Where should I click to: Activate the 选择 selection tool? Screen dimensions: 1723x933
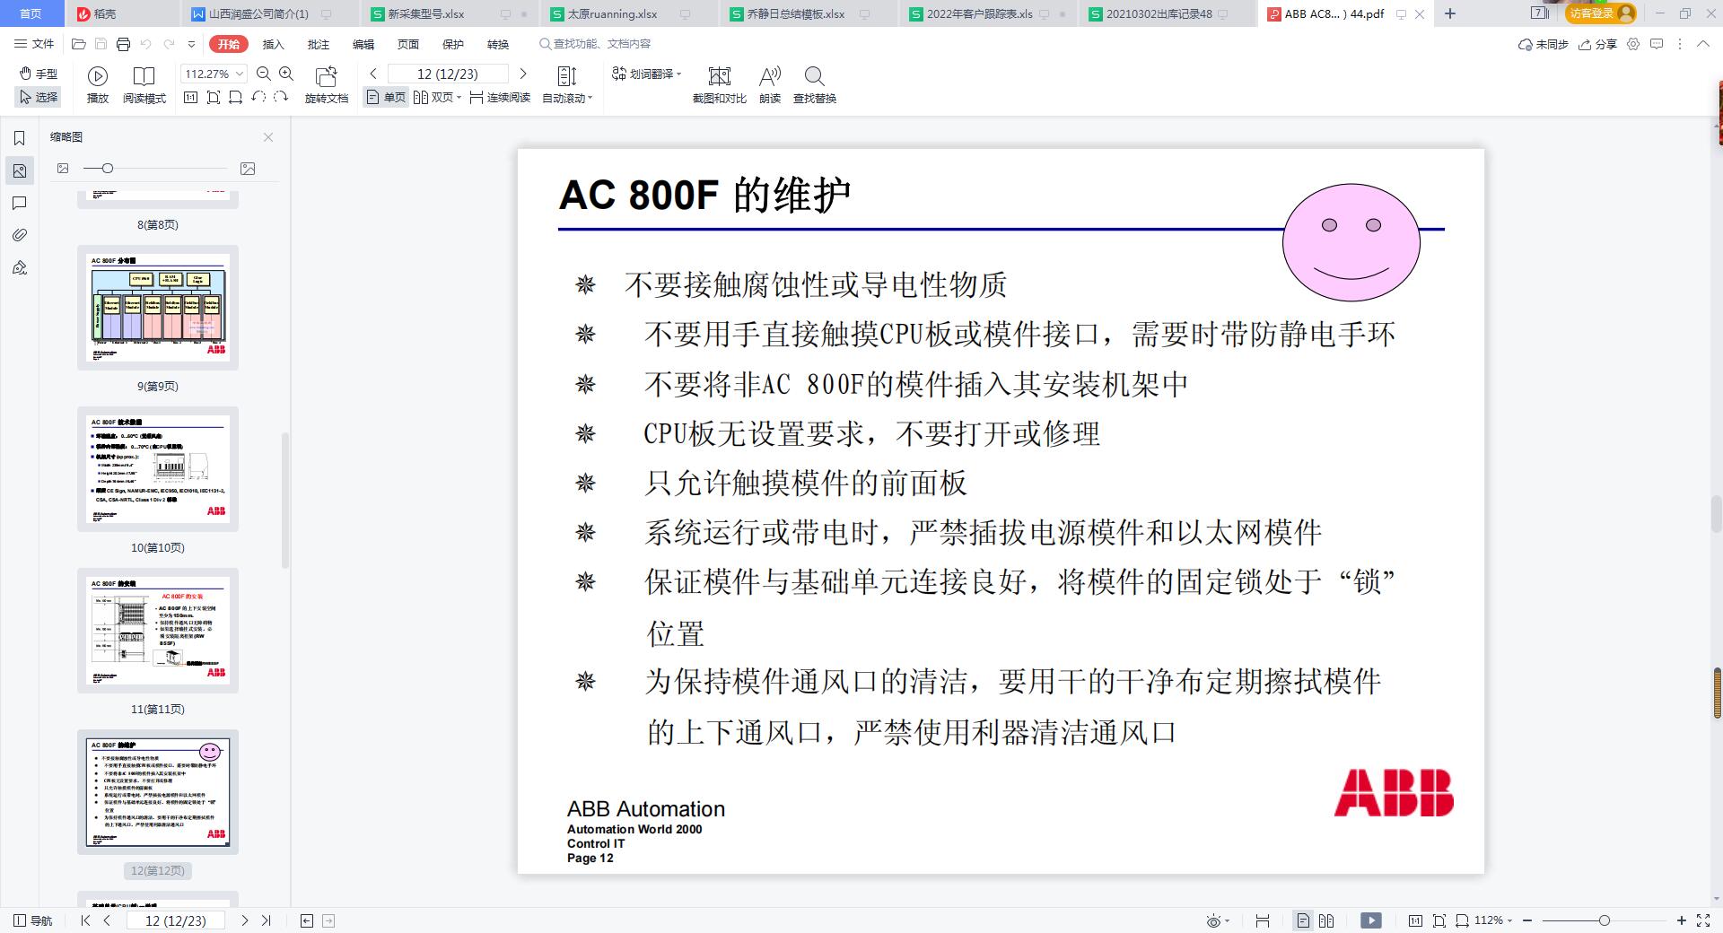point(39,97)
